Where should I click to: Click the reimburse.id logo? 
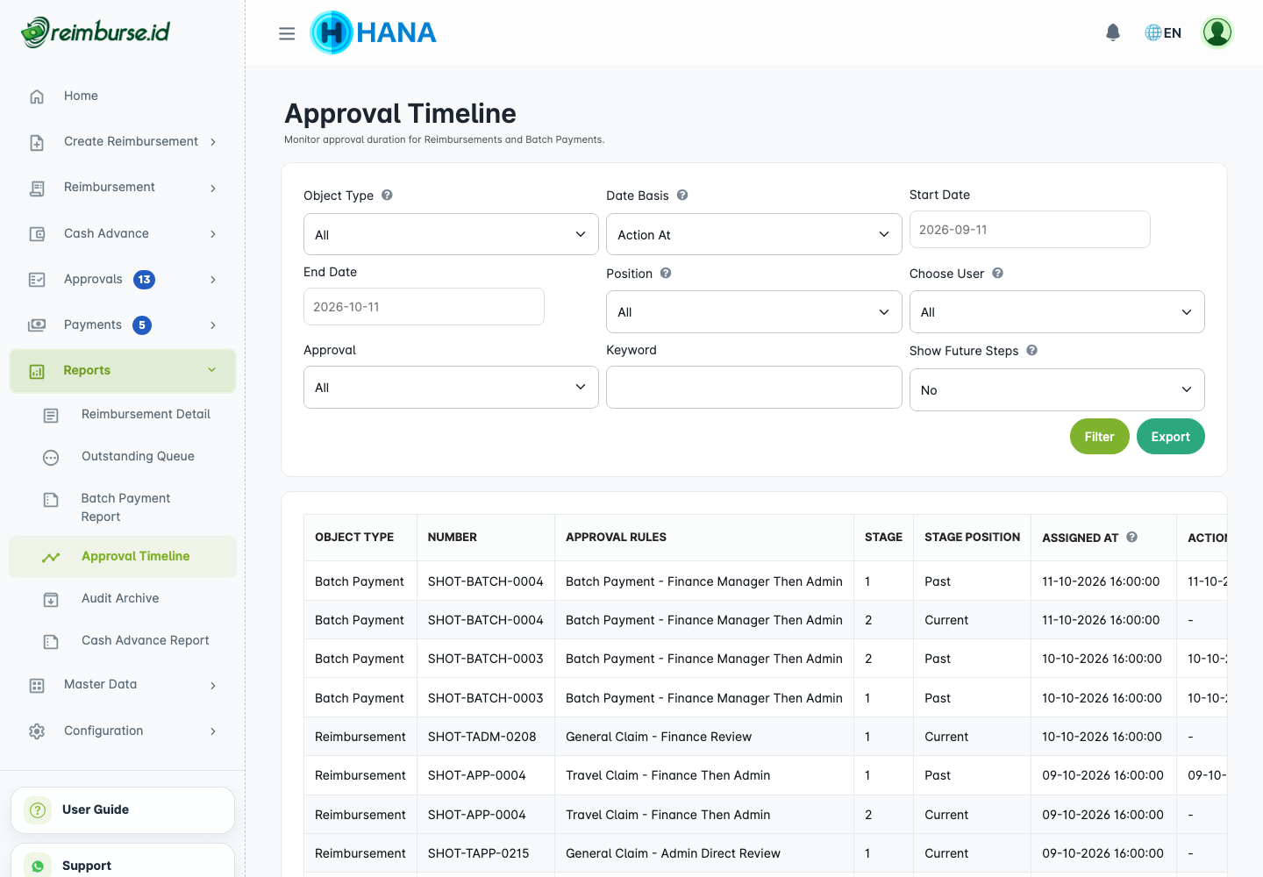(x=96, y=32)
